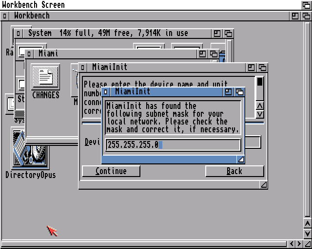Screen dimensions: 312x249
Task: Click the MiamiInit text scroll up arrow
Action: click(260, 106)
